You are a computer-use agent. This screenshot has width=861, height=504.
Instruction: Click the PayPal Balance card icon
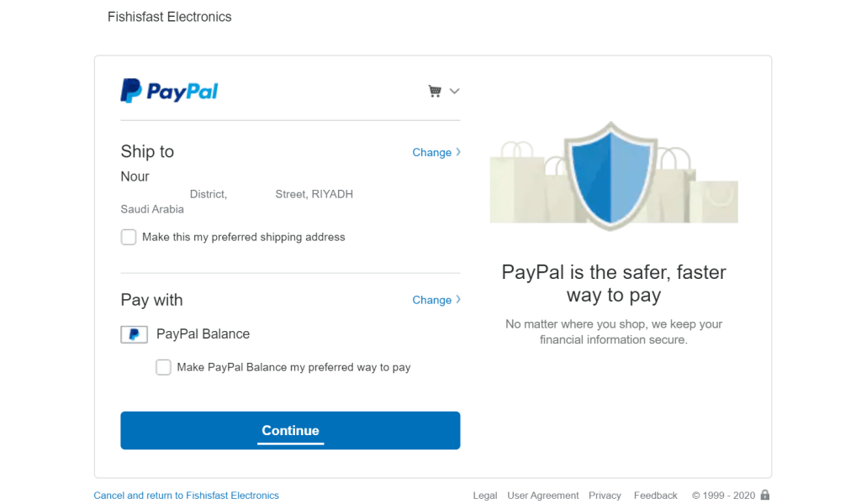tap(134, 334)
